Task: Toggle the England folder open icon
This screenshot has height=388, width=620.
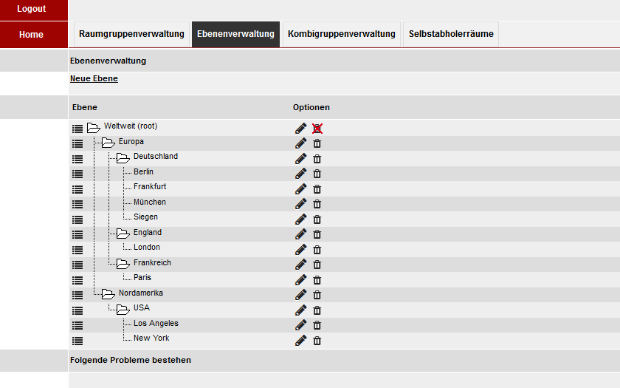Action: coord(123,234)
